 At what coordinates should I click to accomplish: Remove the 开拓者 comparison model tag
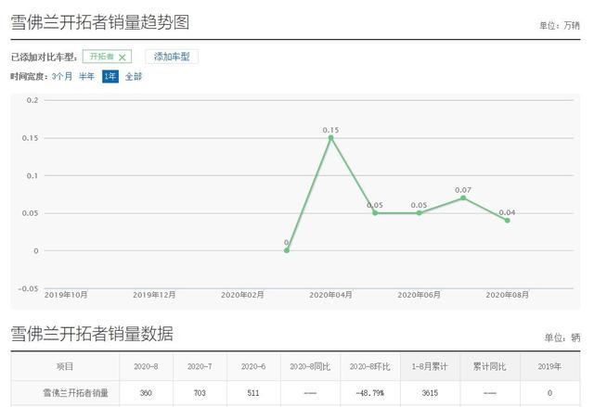122,57
